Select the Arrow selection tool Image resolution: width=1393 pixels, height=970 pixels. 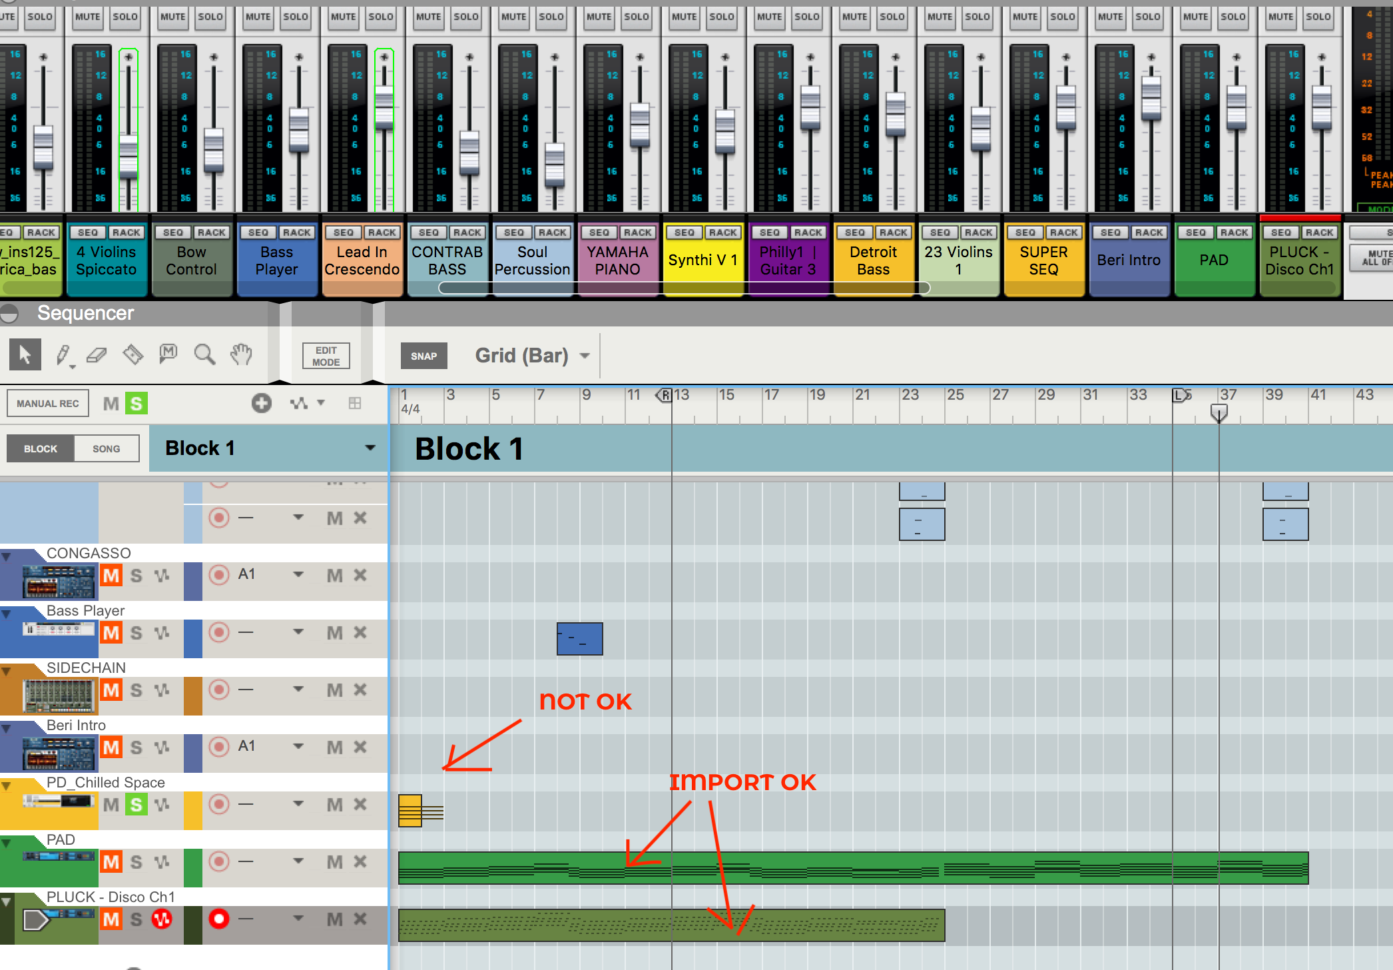pyautogui.click(x=25, y=354)
